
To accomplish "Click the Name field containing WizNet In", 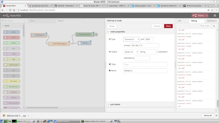I will pyautogui.click(x=145, y=71).
